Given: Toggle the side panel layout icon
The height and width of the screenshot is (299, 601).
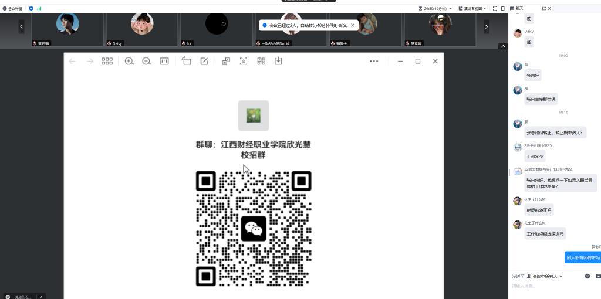Looking at the screenshot, I should coord(503,8).
